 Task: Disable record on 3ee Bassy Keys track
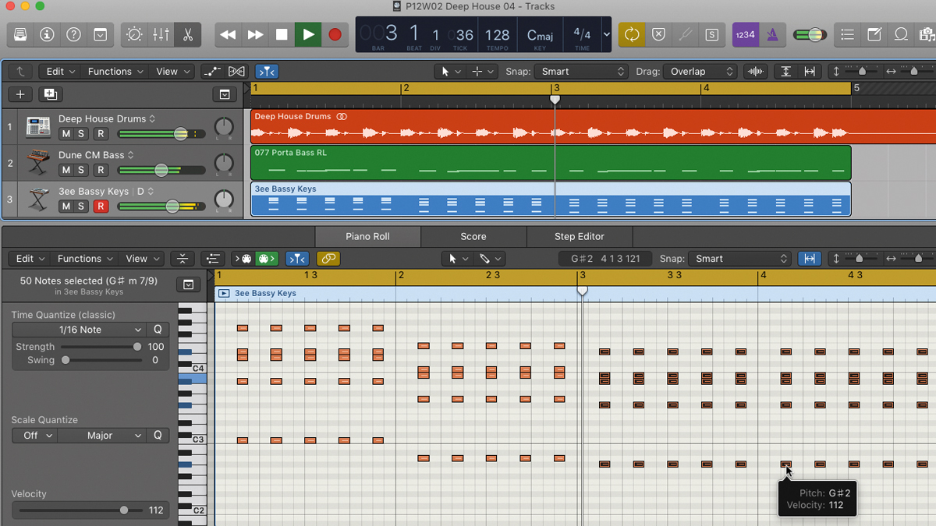coord(100,207)
